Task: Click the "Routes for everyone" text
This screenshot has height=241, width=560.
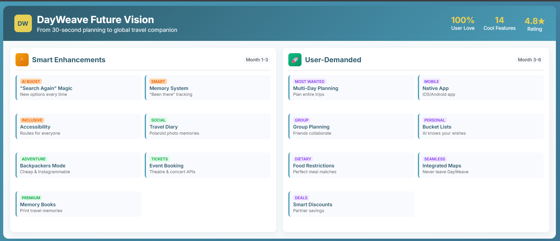Action: (40, 133)
